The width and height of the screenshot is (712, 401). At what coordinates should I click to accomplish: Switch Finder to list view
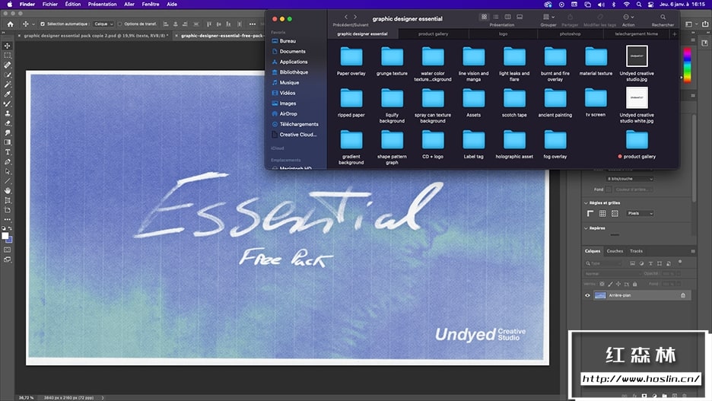pos(496,17)
